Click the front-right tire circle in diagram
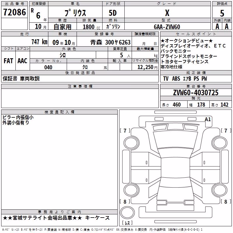Screen dimensions: 233x233 [x=220, y=143]
